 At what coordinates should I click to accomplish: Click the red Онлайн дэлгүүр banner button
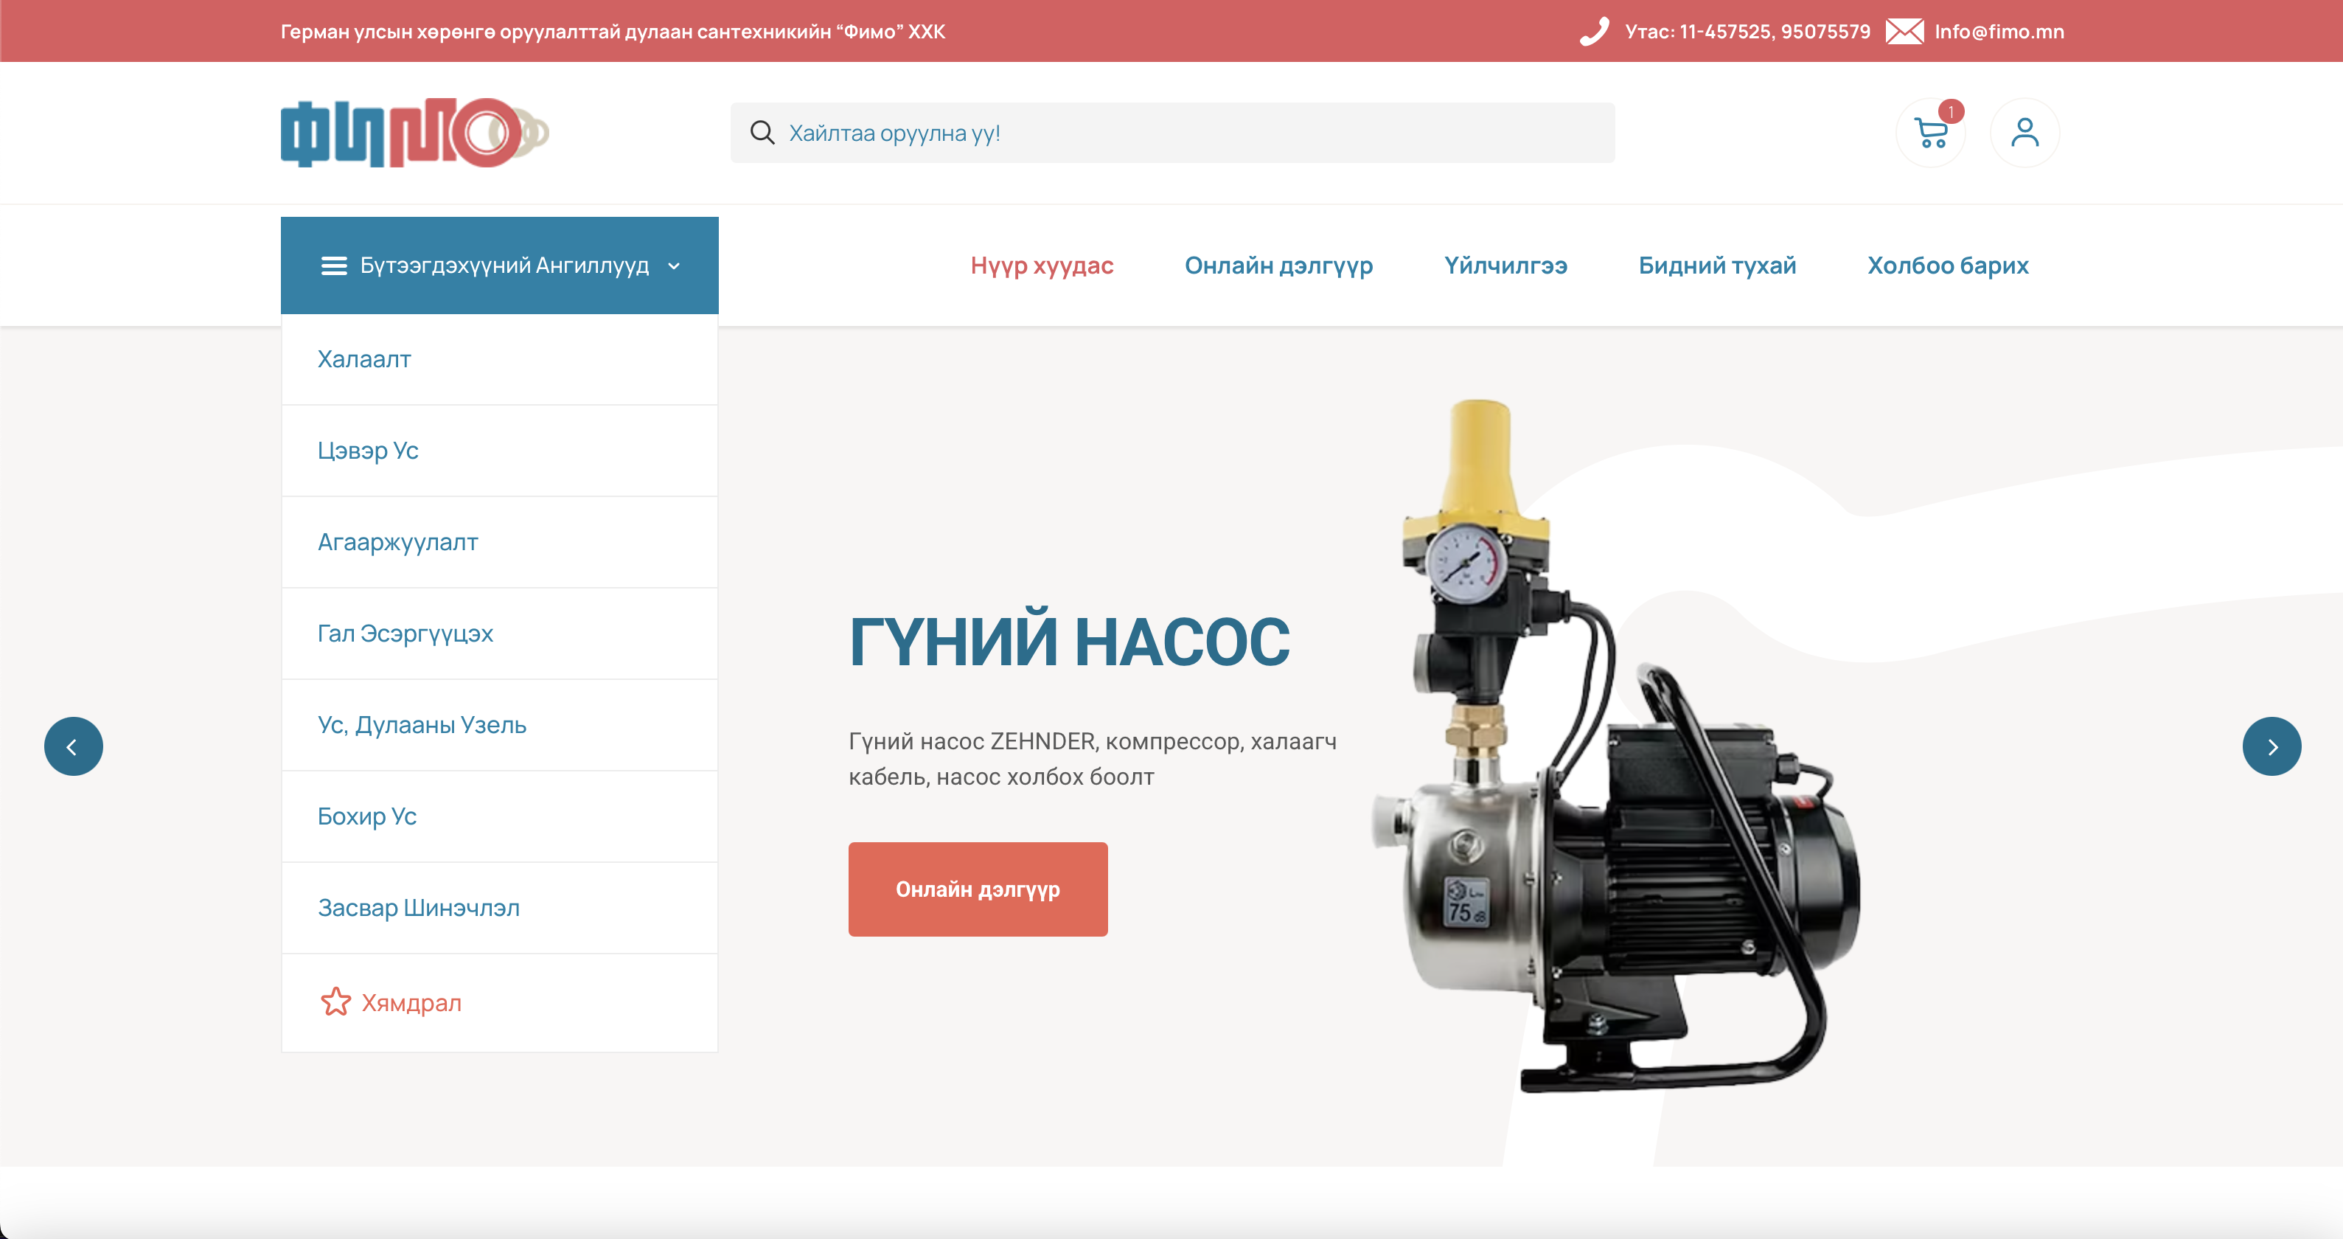[x=978, y=889]
